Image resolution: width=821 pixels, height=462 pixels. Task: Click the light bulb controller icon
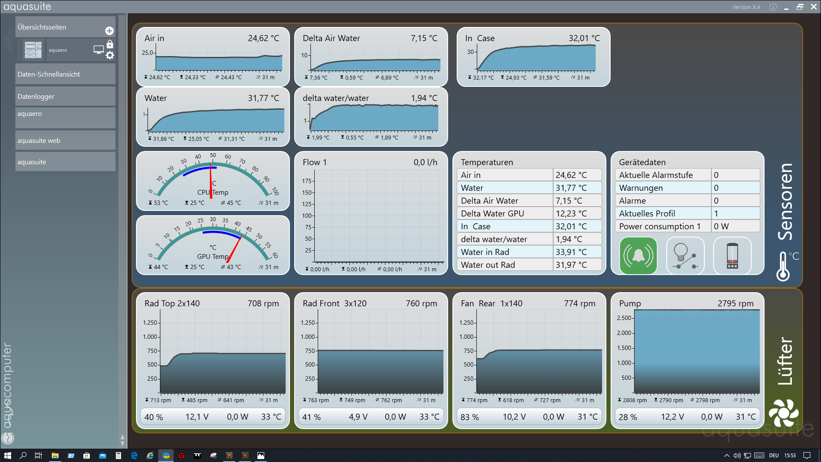(685, 256)
